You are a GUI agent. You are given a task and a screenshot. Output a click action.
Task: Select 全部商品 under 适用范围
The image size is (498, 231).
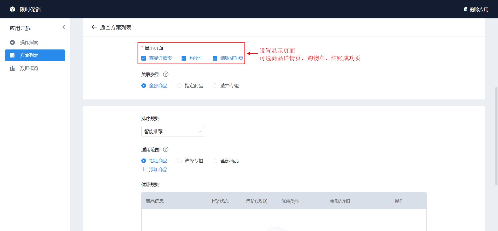click(x=215, y=161)
